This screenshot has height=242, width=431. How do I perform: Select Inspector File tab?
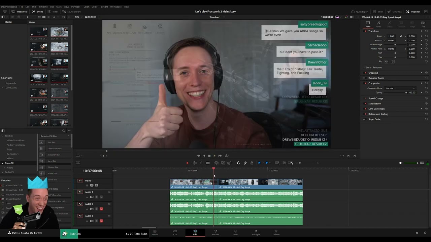[423, 24]
